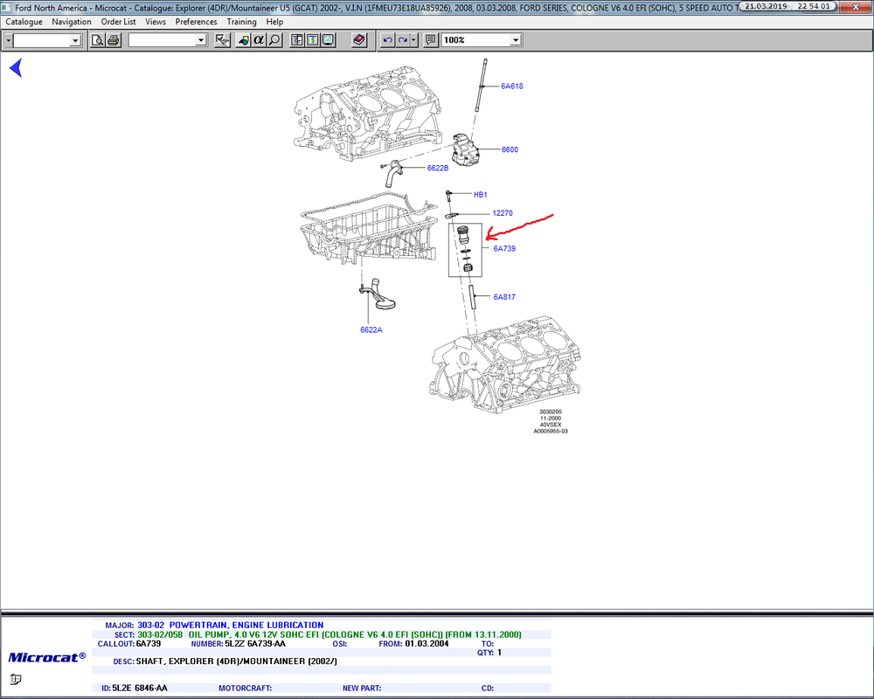Click the first toolbar combo box text field

[x=42, y=41]
